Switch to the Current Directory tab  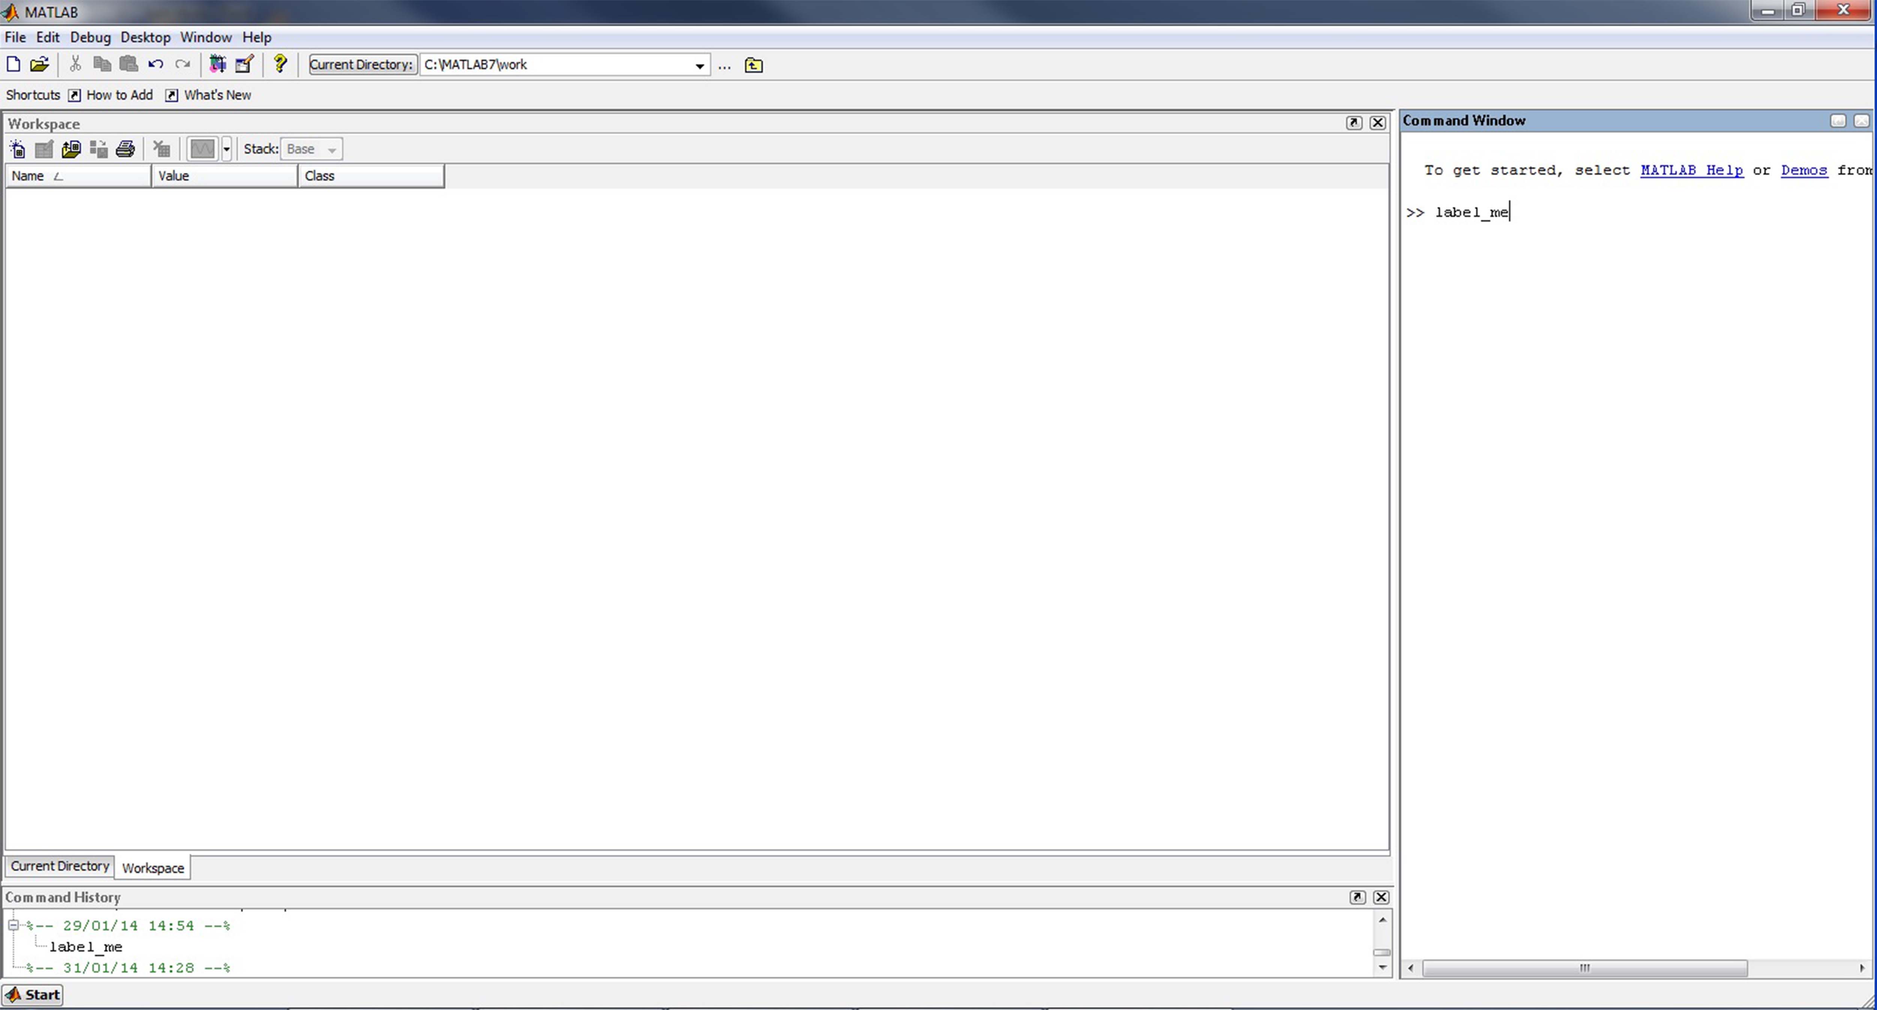[60, 866]
